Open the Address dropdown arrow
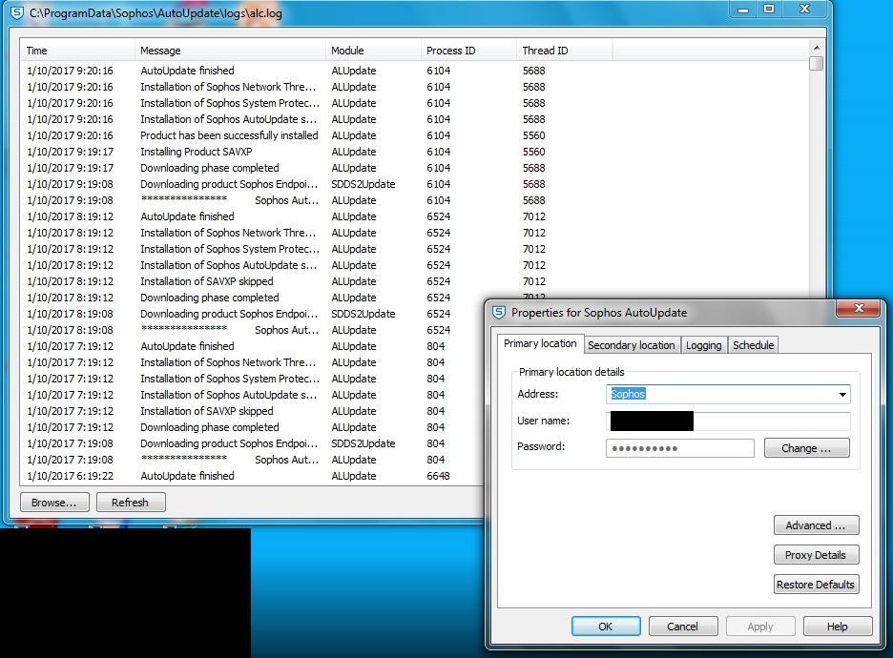The image size is (893, 658). click(x=842, y=394)
